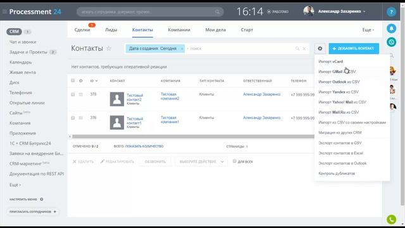Click the green phone call button
Image resolution: width=405 pixels, height=228 pixels.
click(391, 220)
